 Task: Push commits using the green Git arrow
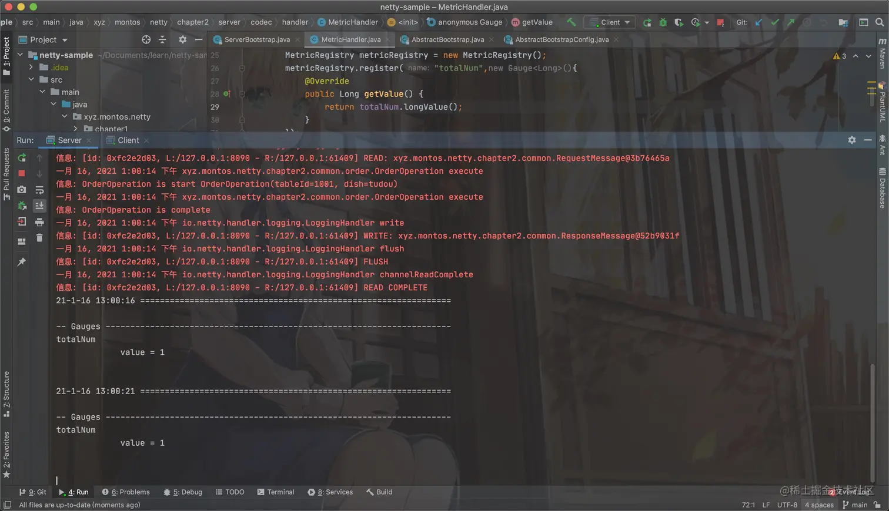[x=791, y=22]
